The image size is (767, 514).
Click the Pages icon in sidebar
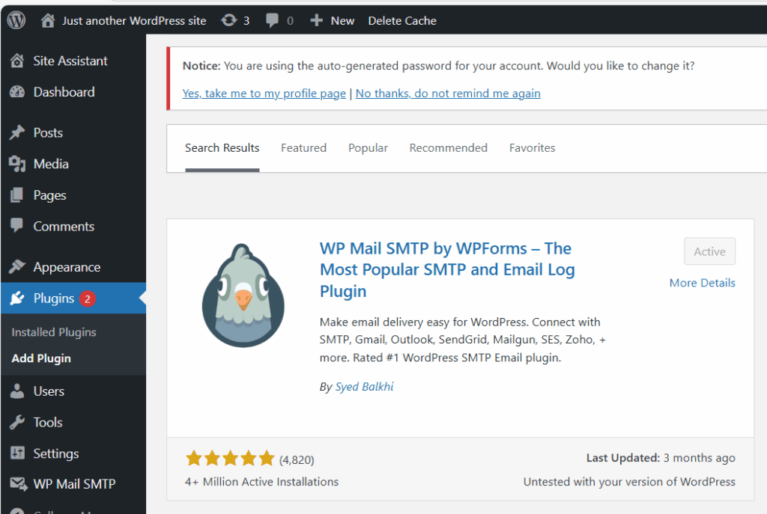17,195
